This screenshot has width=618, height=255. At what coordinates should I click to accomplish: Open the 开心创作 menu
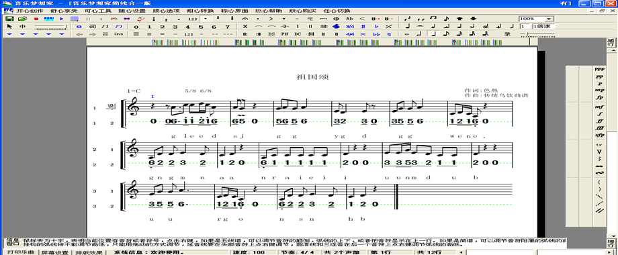tap(30, 11)
